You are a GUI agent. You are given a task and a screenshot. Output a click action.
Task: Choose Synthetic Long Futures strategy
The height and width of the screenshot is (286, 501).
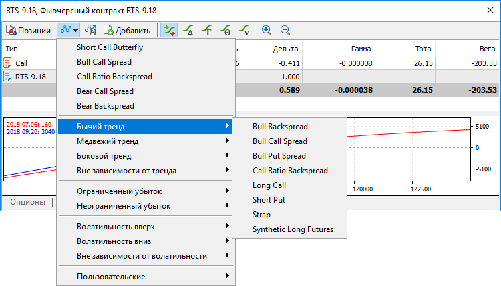coord(293,229)
